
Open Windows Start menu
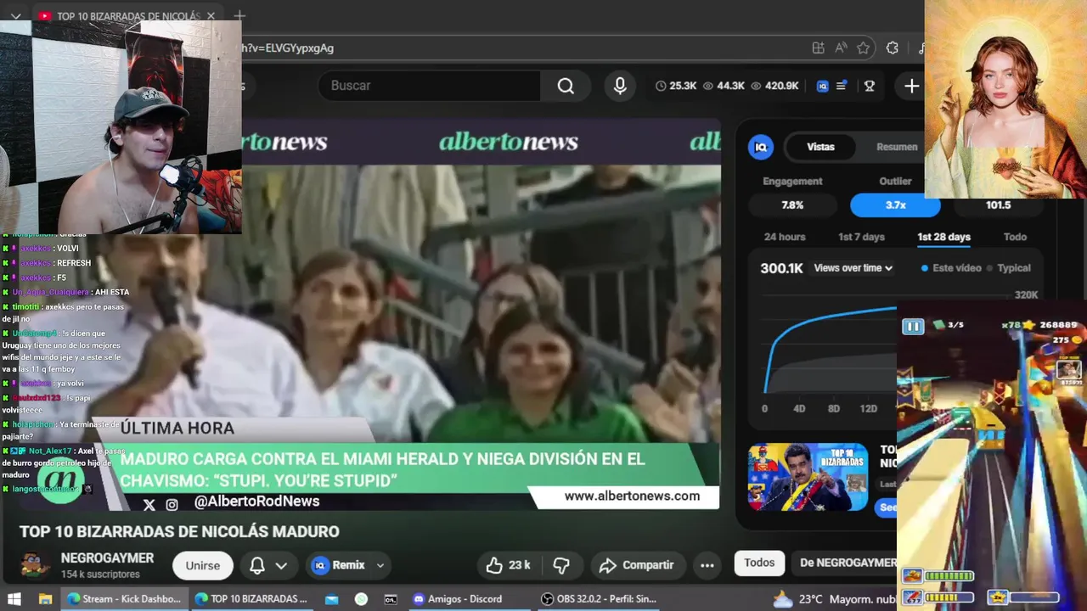[14, 599]
